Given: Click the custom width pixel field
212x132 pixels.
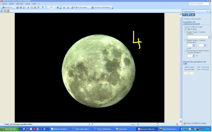Looking at the screenshot, I should click(x=190, y=46).
